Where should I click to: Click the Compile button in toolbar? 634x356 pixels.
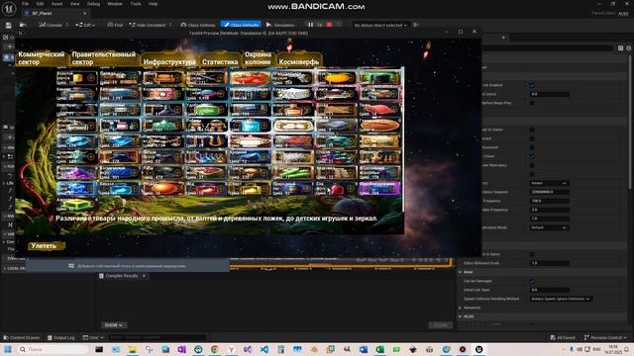[x=51, y=25]
